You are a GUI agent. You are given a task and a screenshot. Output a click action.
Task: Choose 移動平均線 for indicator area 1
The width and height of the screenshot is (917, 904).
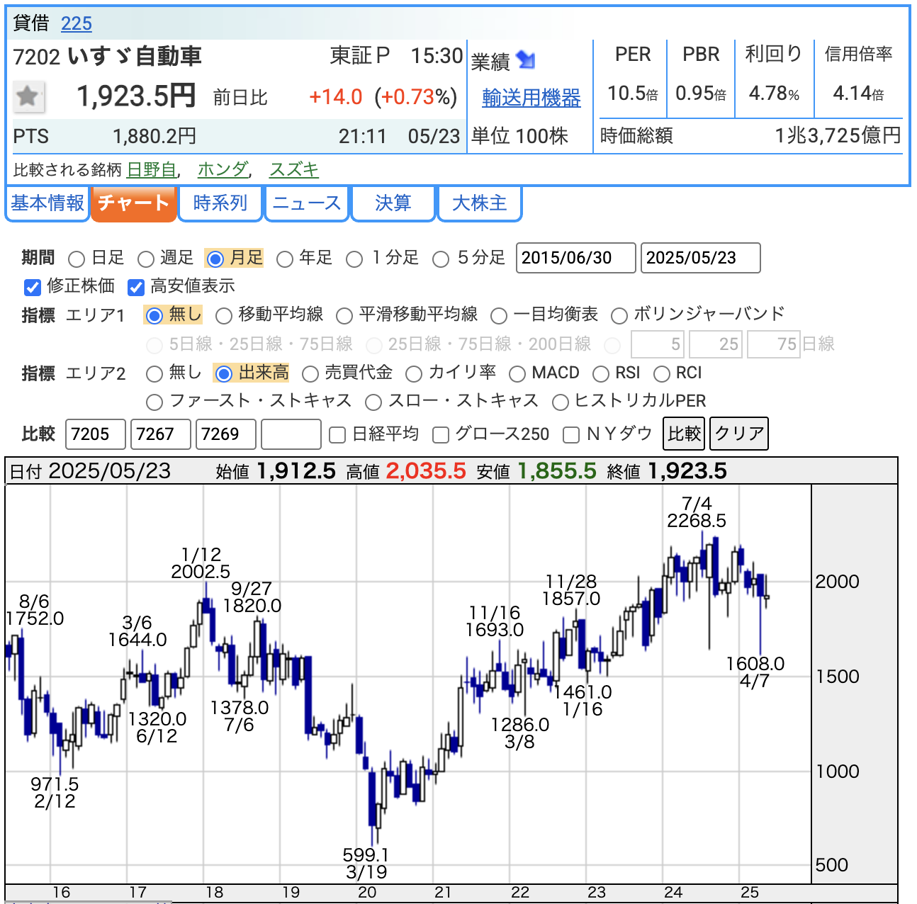pyautogui.click(x=224, y=315)
